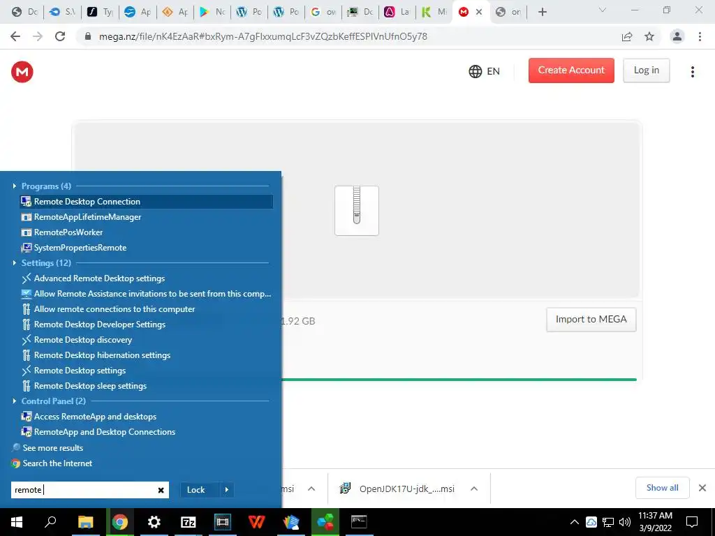Close the downloads bar
This screenshot has width=715, height=536.
pos(702,488)
